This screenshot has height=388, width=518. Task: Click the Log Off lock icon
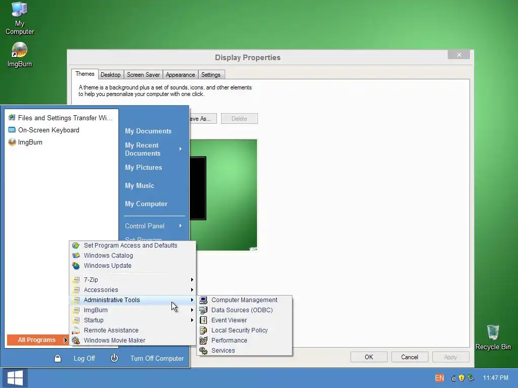[x=58, y=358]
